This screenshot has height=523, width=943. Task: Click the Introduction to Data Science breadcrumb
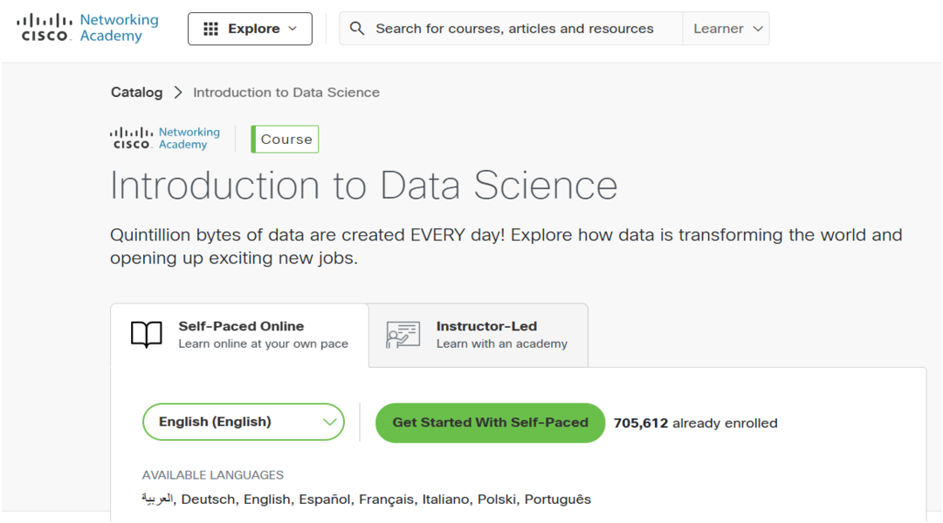(x=286, y=92)
